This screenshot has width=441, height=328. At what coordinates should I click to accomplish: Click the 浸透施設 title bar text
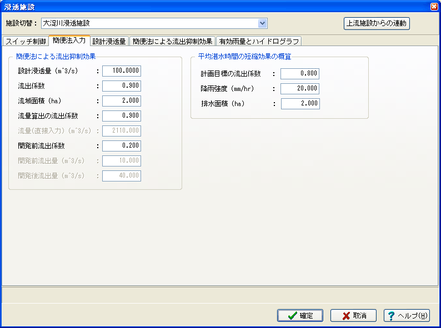pyautogui.click(x=19, y=7)
